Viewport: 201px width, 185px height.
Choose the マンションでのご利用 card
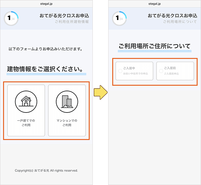pyautogui.click(x=67, y=110)
